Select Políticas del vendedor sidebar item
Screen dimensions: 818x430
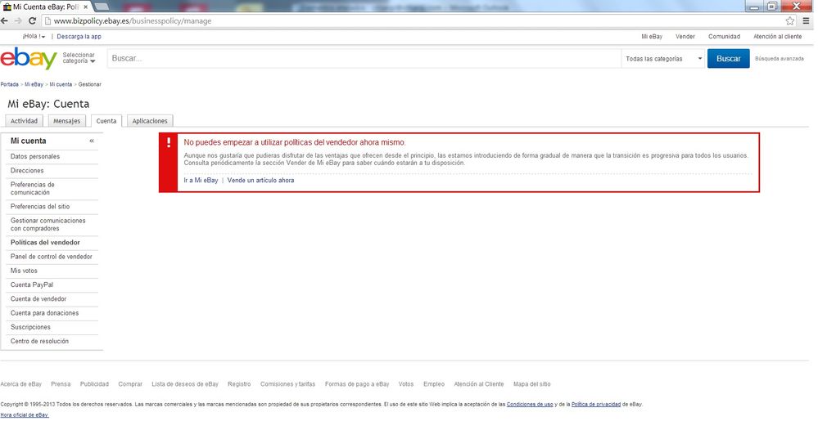click(45, 242)
